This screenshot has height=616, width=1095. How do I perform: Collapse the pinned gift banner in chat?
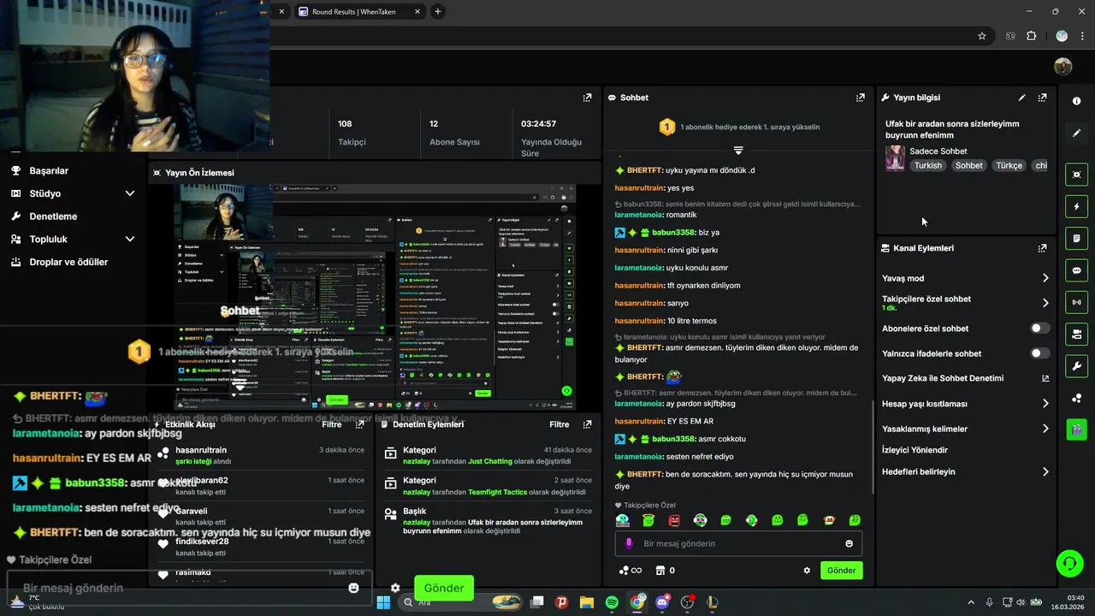[738, 150]
